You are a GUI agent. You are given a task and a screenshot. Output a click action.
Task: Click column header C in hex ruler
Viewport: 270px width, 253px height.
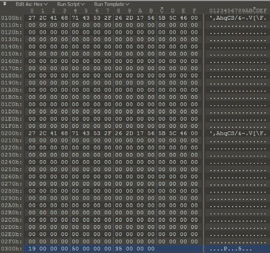point(162,11)
